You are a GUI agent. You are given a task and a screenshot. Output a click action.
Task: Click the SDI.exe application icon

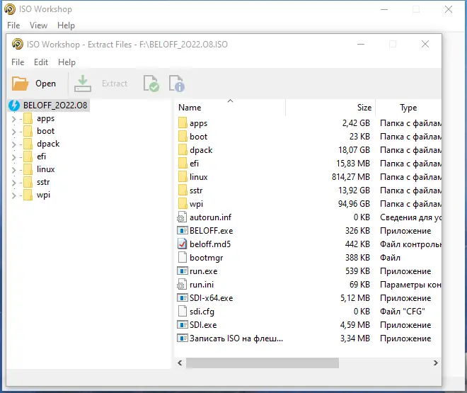(182, 325)
